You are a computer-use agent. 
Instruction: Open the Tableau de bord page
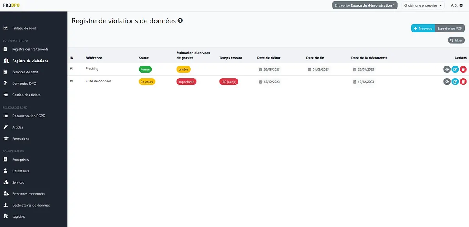tap(24, 28)
